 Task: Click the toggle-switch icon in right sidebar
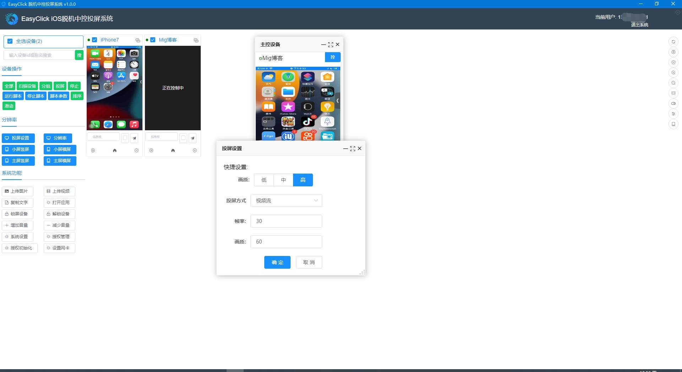[x=673, y=104]
